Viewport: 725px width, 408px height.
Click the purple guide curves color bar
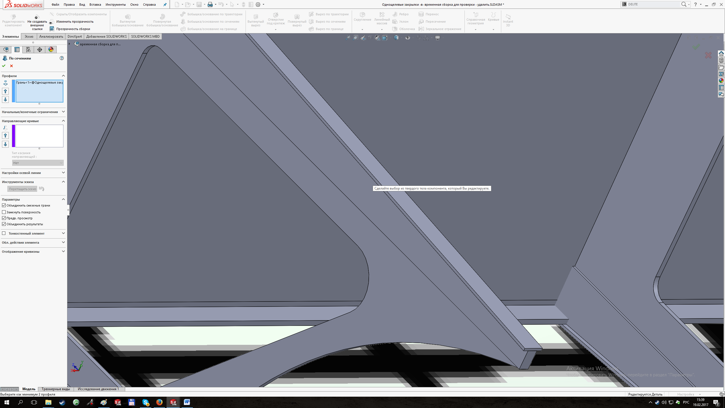click(x=13, y=136)
